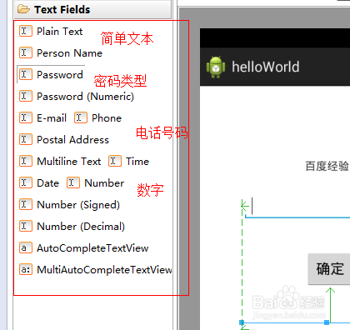The image size is (350, 330).
Task: Click the Multiline Text label
Action: tap(69, 162)
